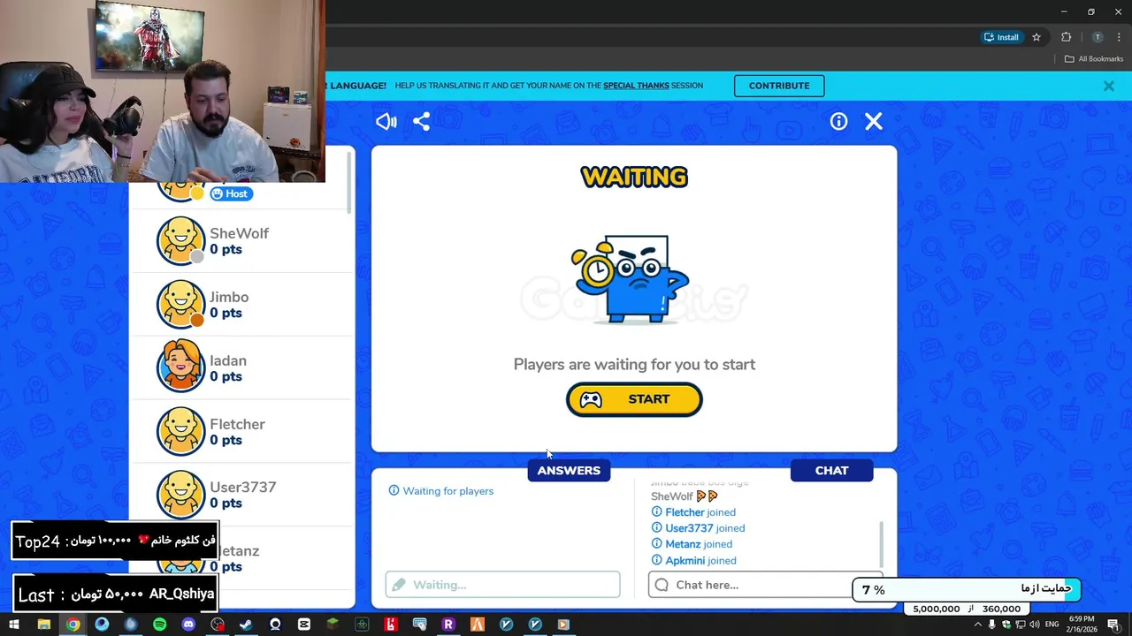The width and height of the screenshot is (1132, 636).
Task: Click the 'Chat here...' input field
Action: pos(765,585)
